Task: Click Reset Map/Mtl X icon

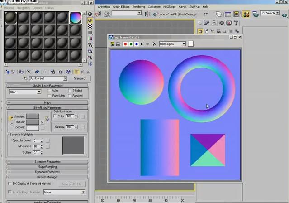Action: tap(29, 72)
